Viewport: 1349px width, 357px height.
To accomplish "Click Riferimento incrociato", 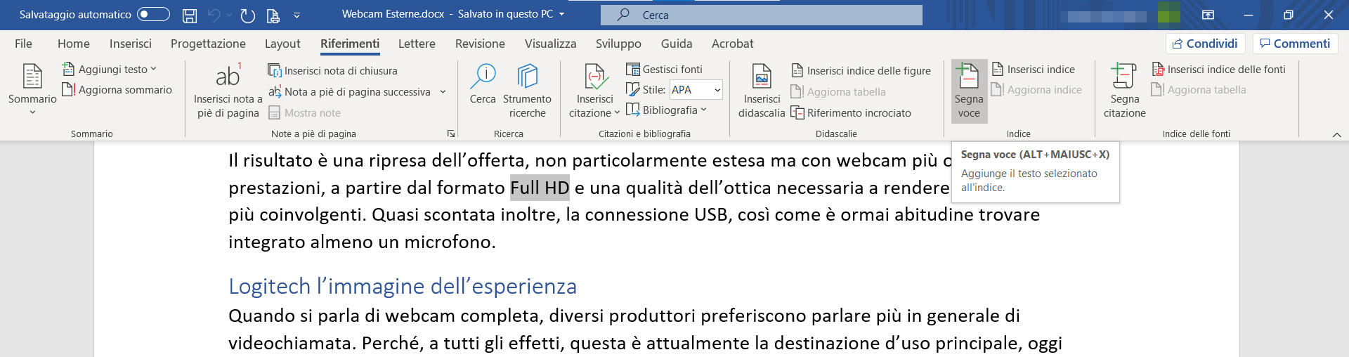I will [851, 112].
